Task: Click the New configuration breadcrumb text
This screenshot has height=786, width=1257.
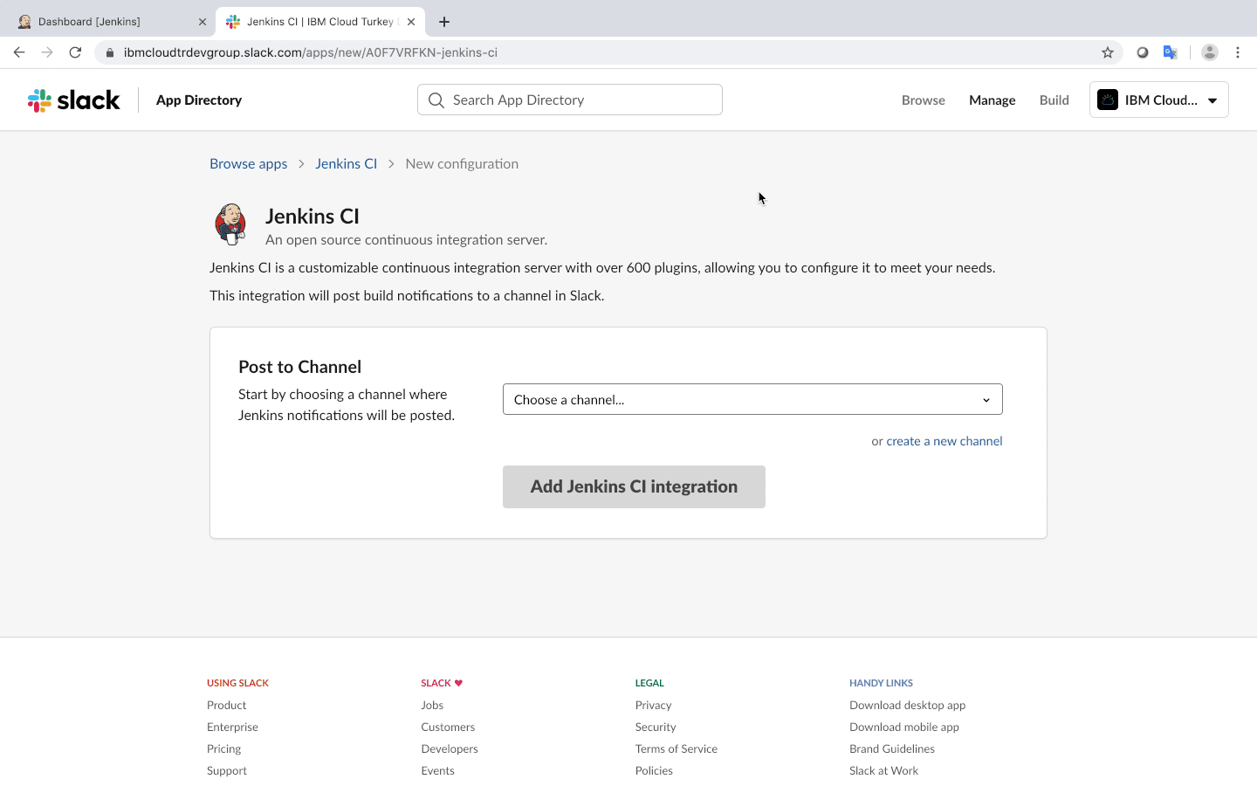Action: [x=462, y=164]
